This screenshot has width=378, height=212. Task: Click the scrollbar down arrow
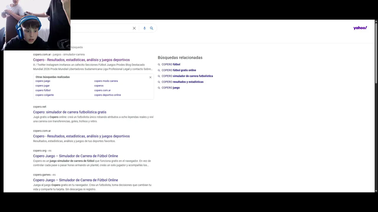point(376,191)
